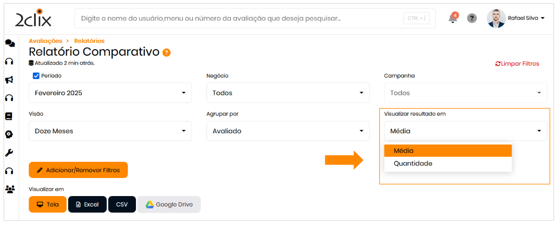Open the Fevereiro 2025 period dropdown

[x=110, y=93]
